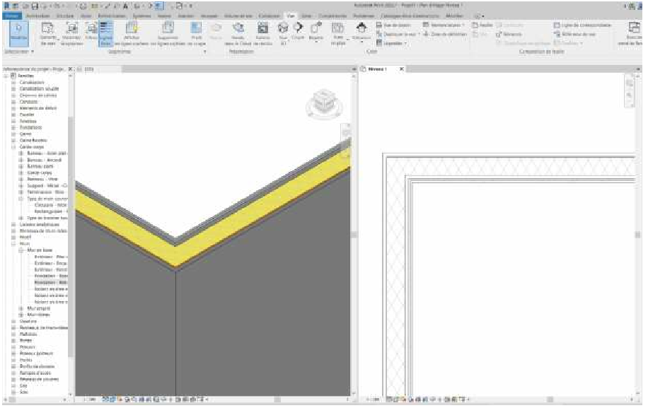This screenshot has height=408, width=648.
Task: Switch to the Vue ribbon tab
Action: pos(290,14)
